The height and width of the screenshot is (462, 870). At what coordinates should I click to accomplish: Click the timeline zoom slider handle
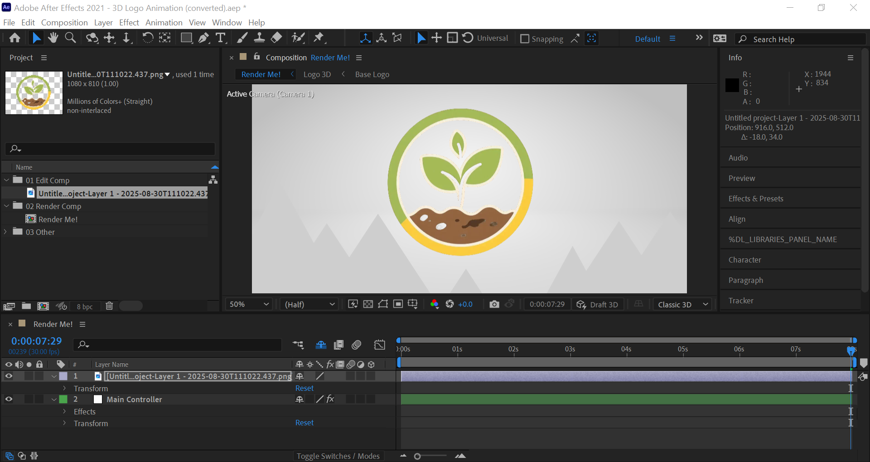(417, 456)
